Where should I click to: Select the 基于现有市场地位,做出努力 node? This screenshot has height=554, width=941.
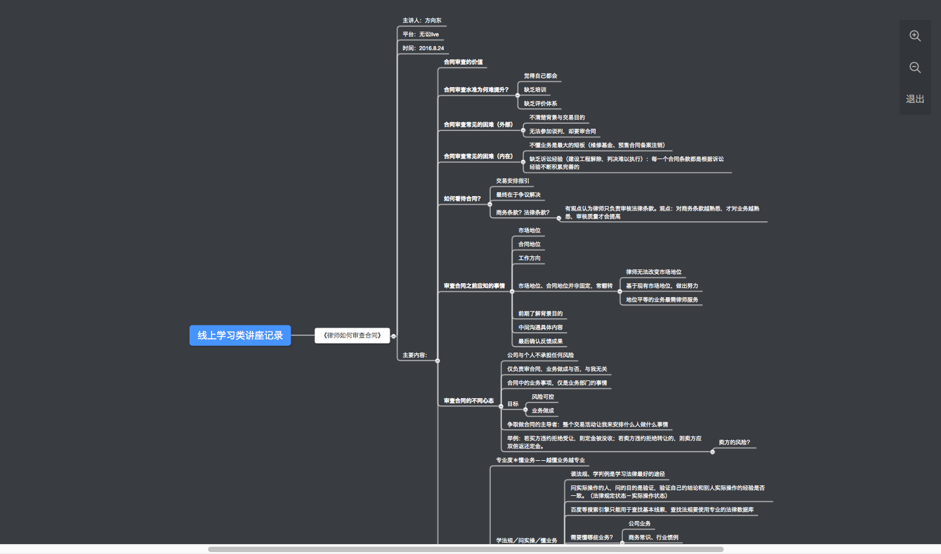point(662,286)
